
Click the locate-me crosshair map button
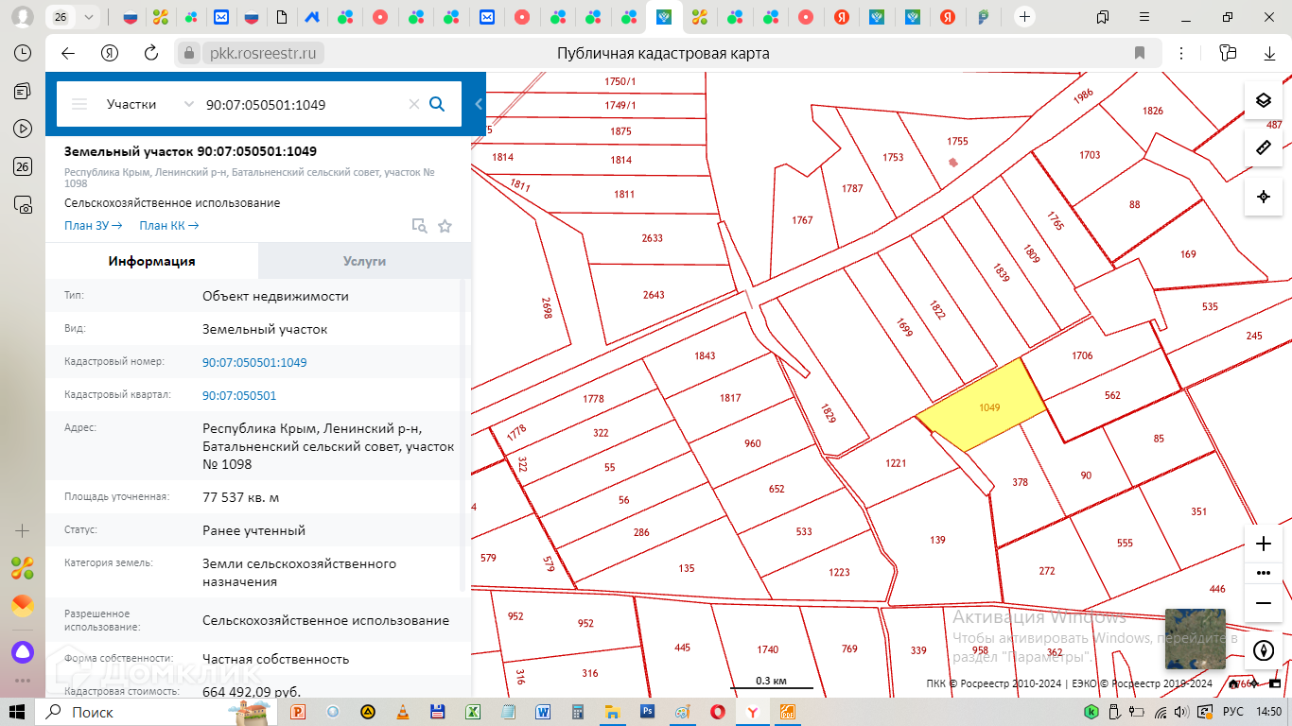[1263, 197]
